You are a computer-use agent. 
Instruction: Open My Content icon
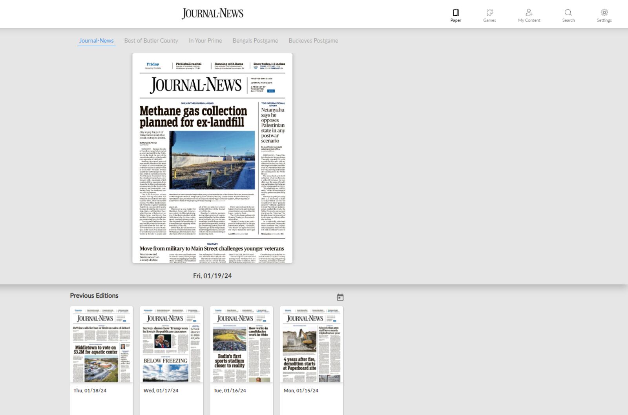(529, 13)
